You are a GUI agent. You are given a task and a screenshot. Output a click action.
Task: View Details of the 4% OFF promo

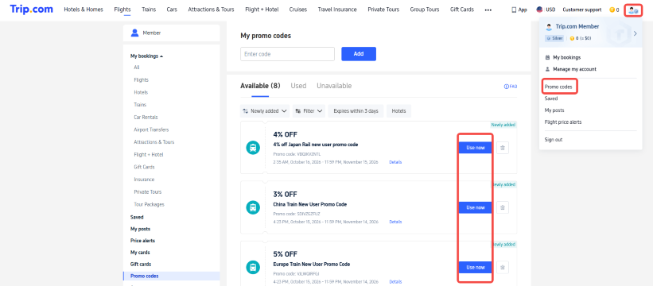(395, 162)
